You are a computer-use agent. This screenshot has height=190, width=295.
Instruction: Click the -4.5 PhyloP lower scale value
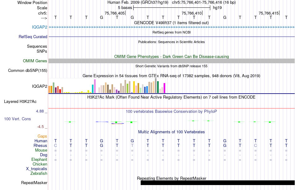pos(40,127)
